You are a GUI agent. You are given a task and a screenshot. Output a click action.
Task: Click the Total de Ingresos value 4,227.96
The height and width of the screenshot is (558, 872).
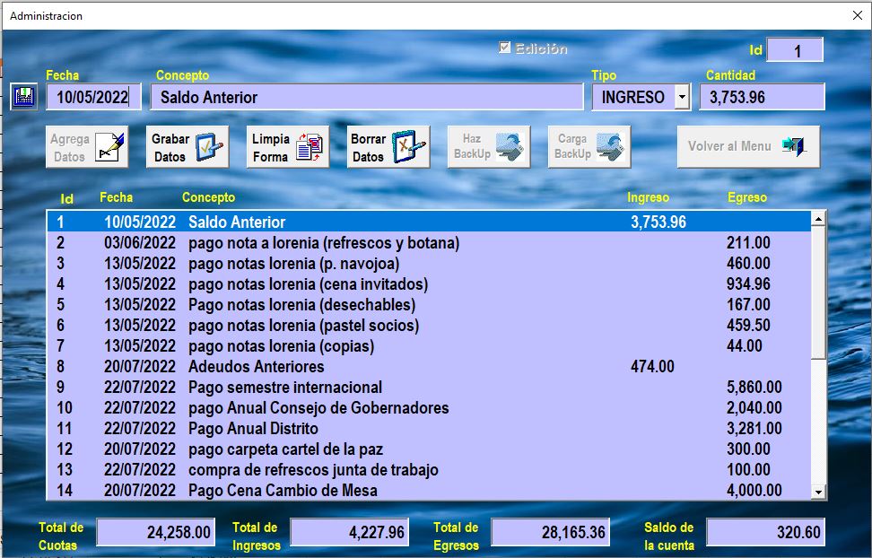[349, 532]
